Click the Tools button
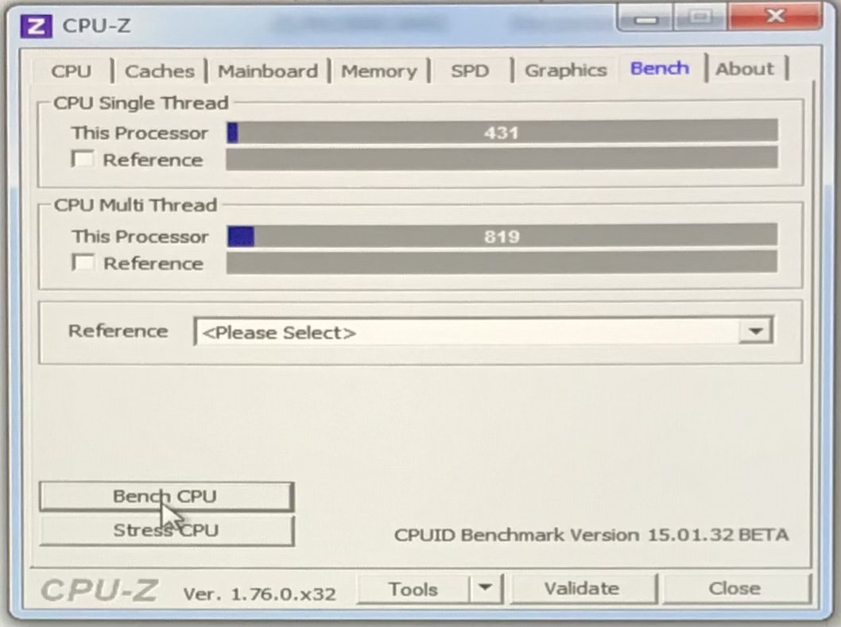The image size is (841, 627). pyautogui.click(x=413, y=589)
